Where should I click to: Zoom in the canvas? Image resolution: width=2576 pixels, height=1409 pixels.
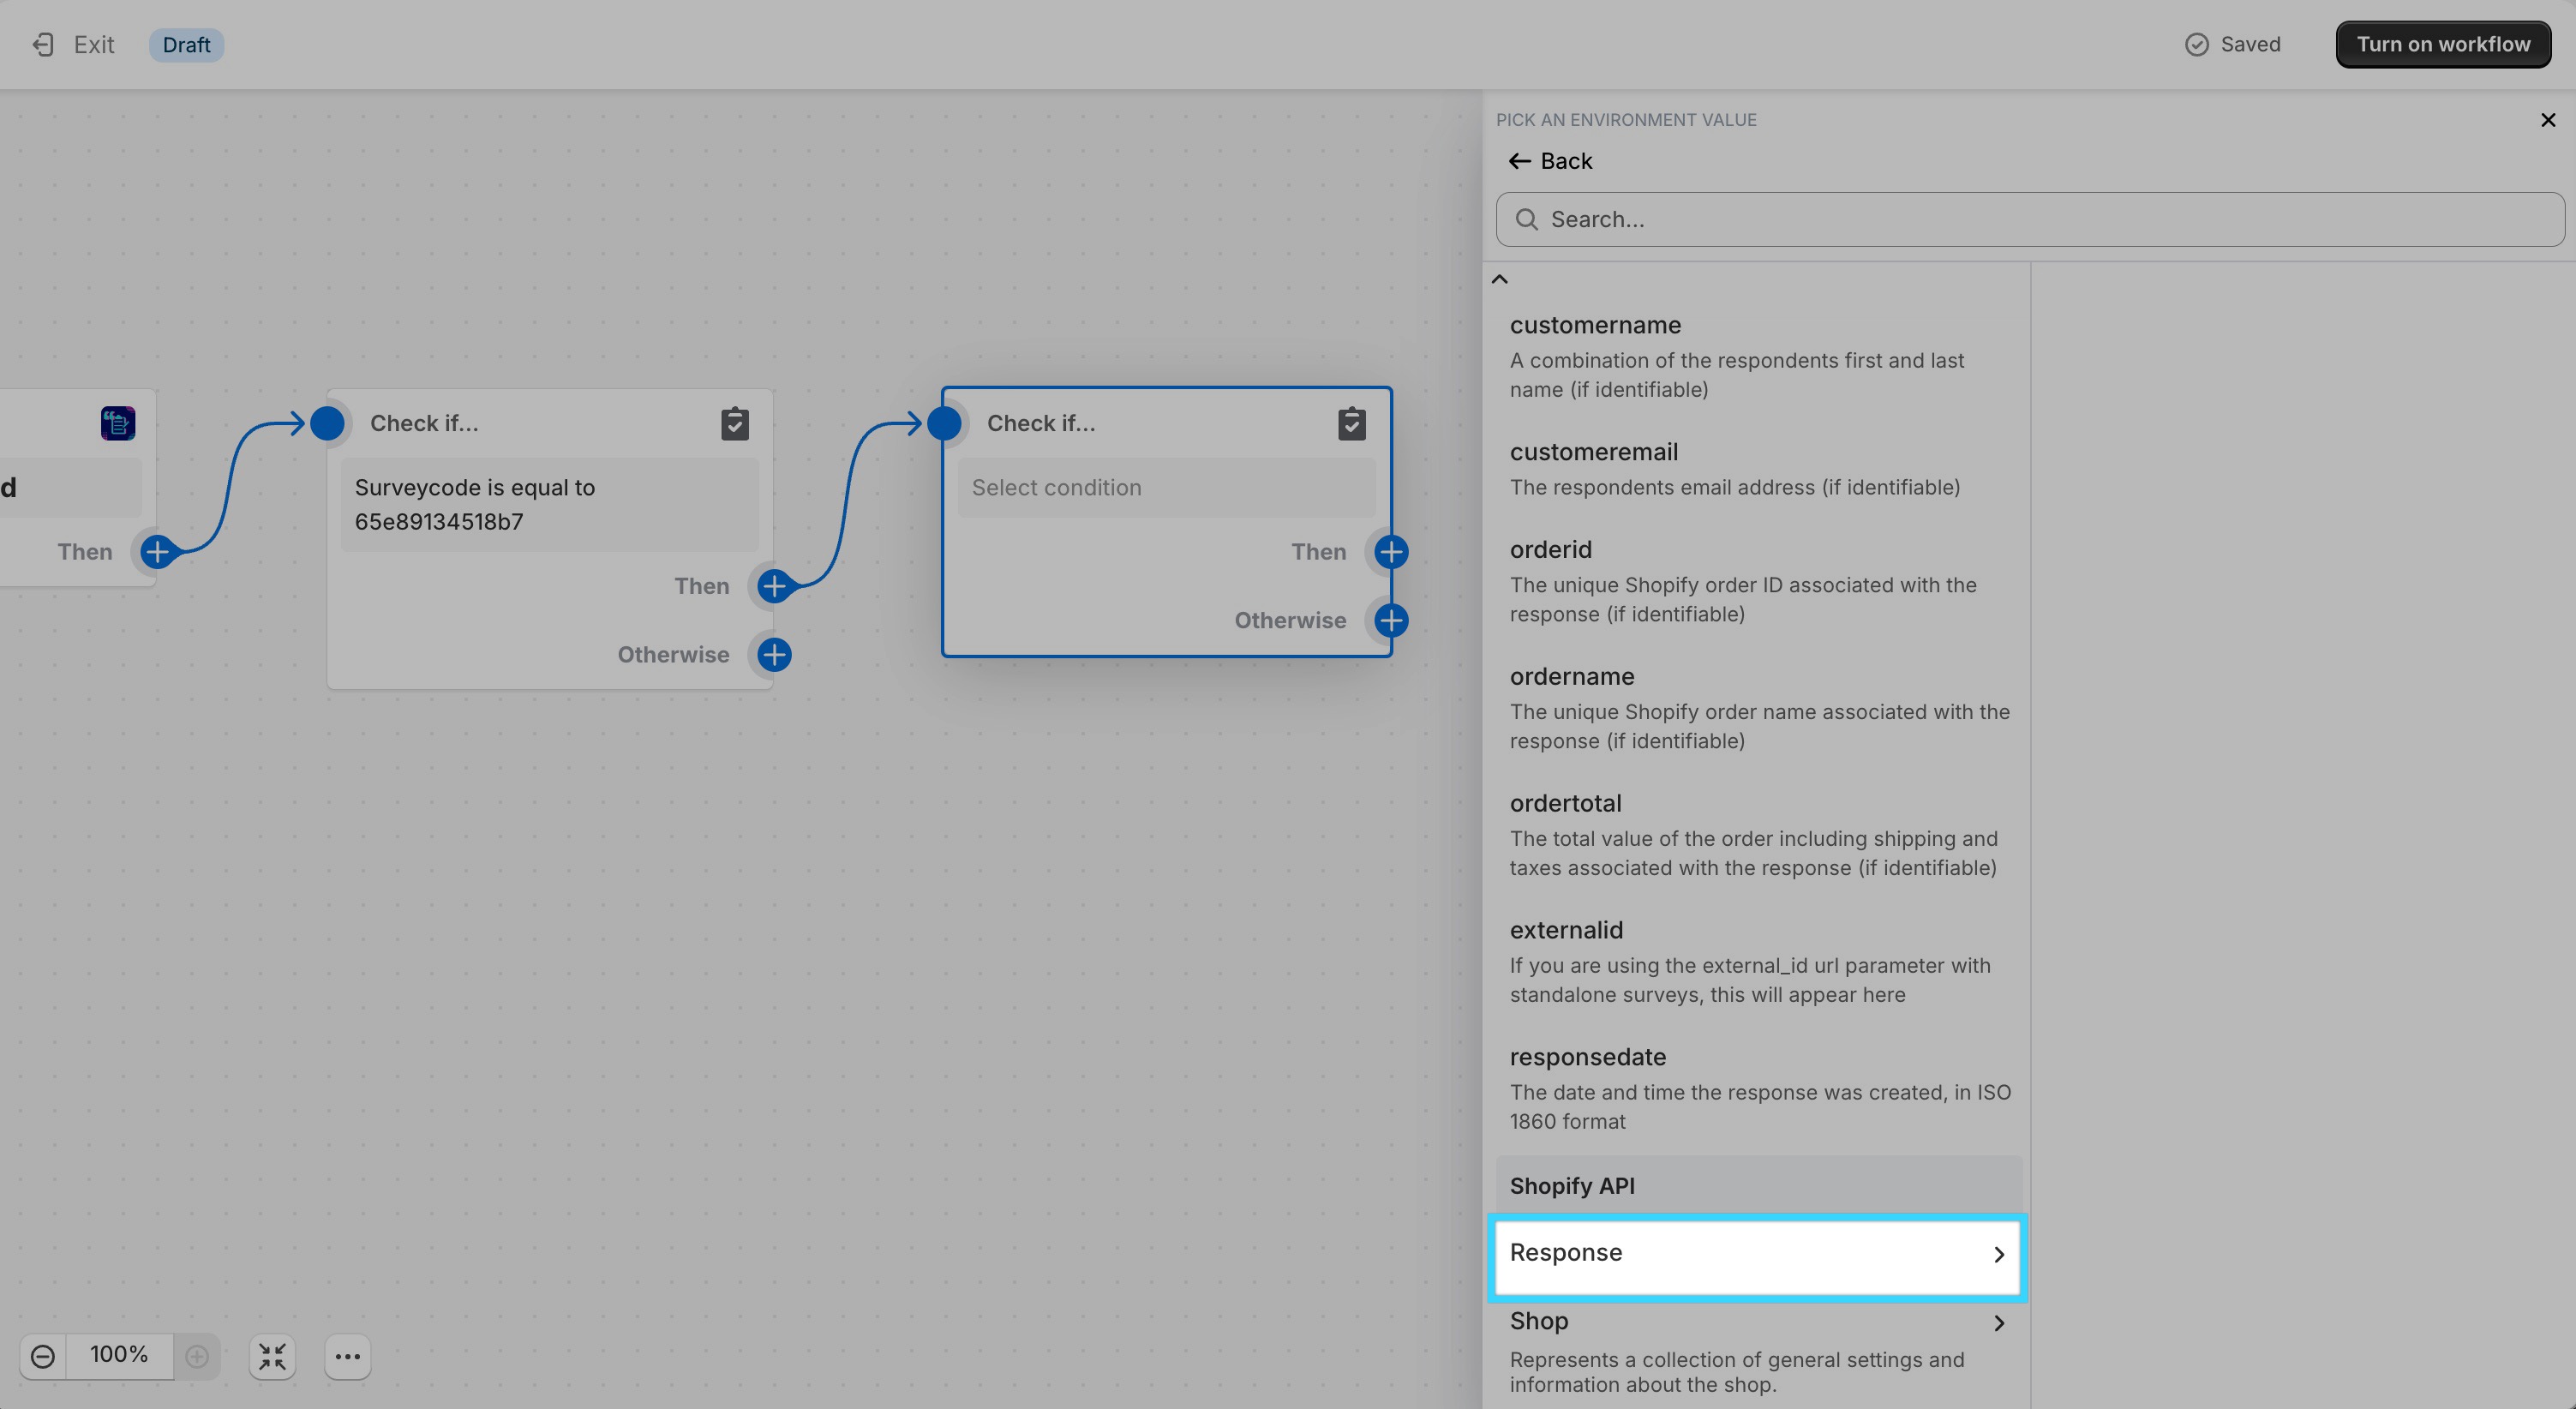197,1357
